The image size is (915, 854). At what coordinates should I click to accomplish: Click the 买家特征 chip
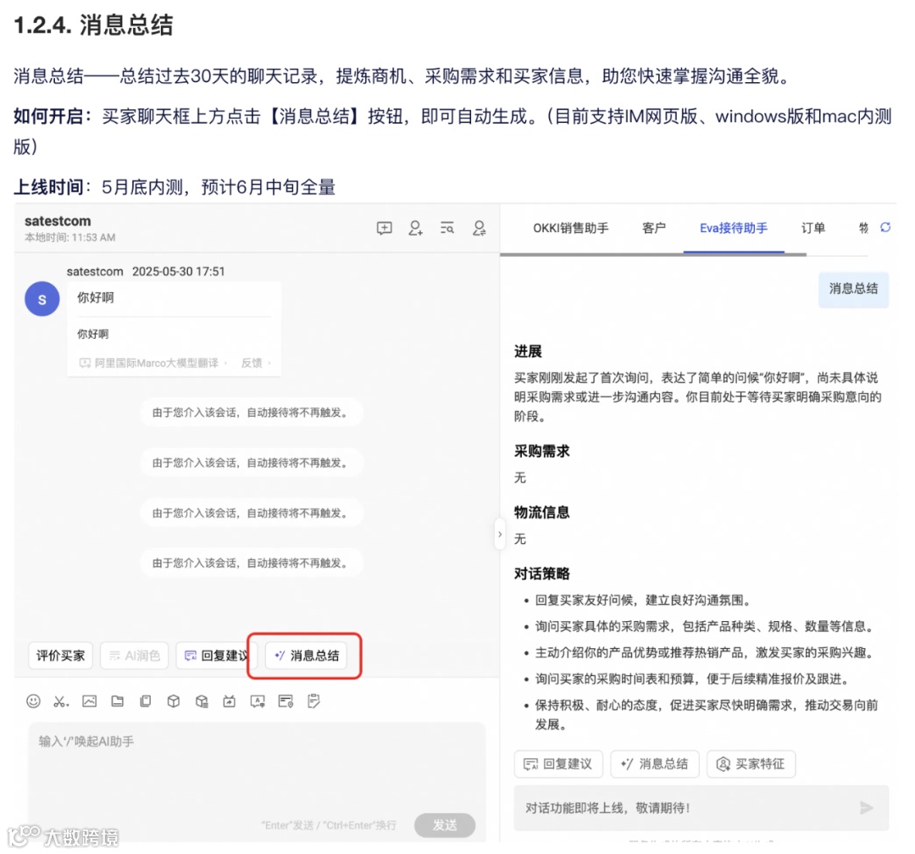pos(751,763)
